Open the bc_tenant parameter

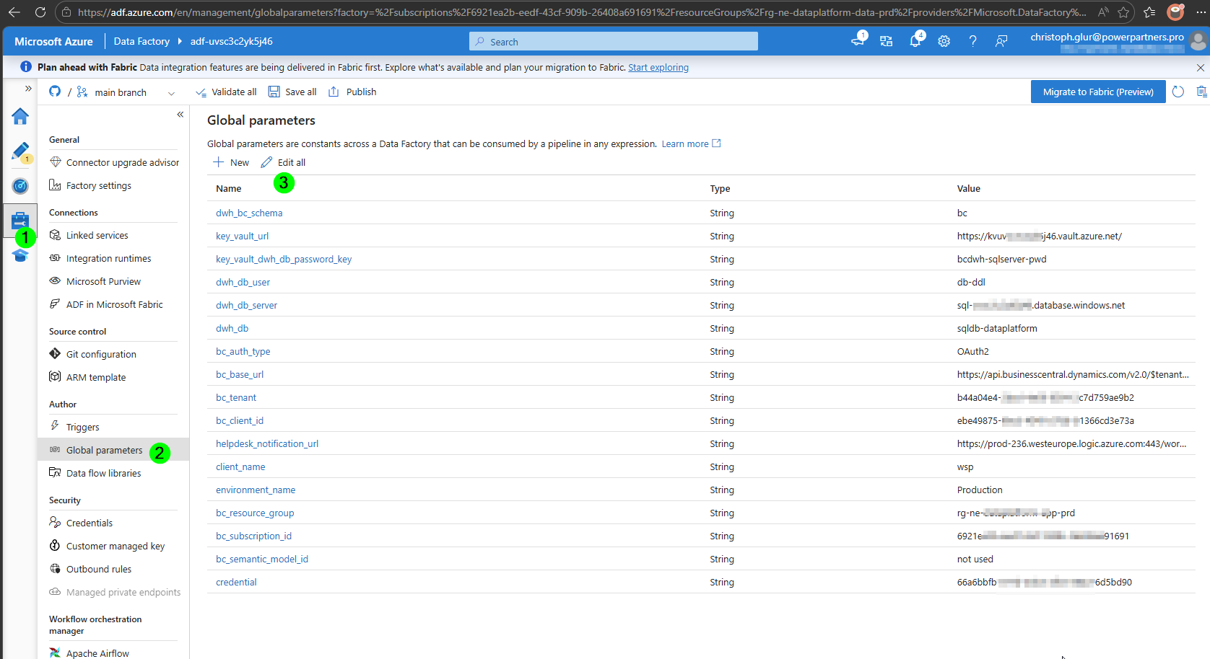pyautogui.click(x=236, y=398)
